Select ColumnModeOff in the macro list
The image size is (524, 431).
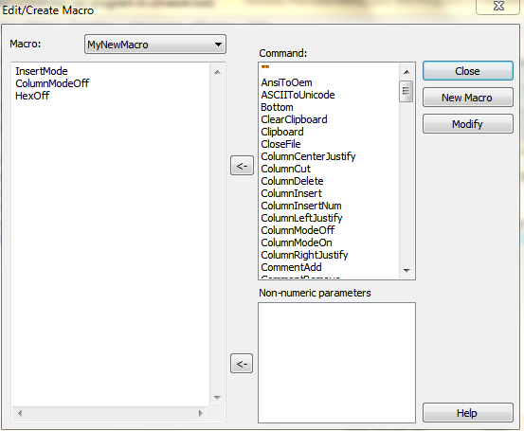click(52, 83)
